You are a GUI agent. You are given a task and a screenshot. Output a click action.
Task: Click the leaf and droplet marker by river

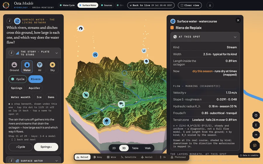pyautogui.click(x=121, y=104)
